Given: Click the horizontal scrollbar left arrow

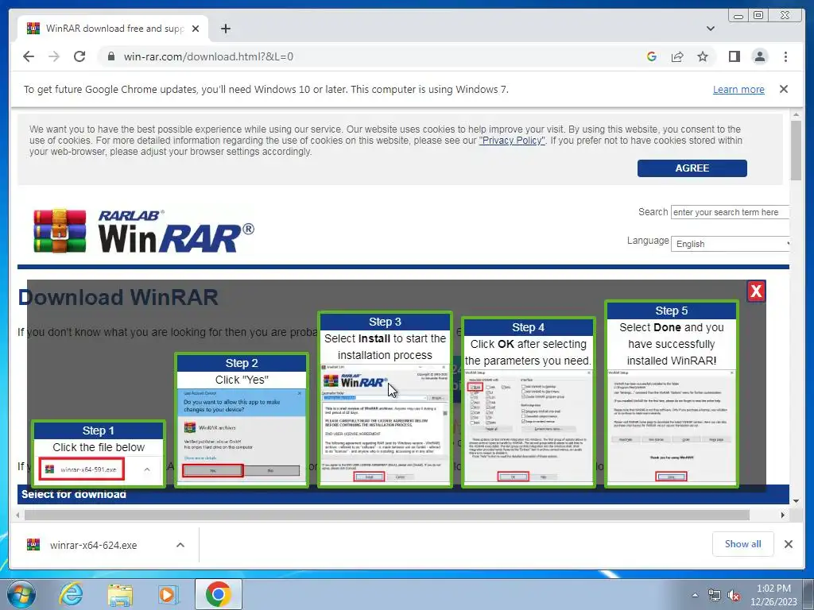Looking at the screenshot, I should coord(18,515).
